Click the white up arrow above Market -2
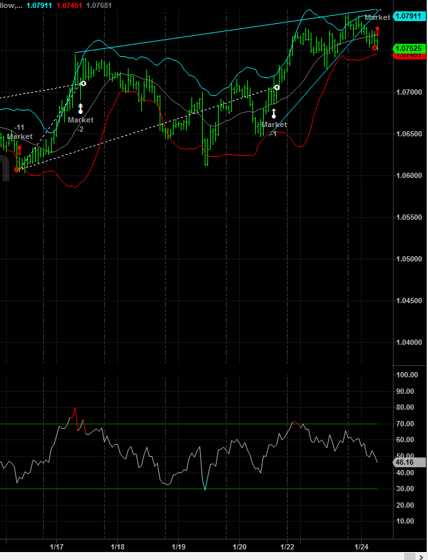This screenshot has width=428, height=560. click(80, 108)
